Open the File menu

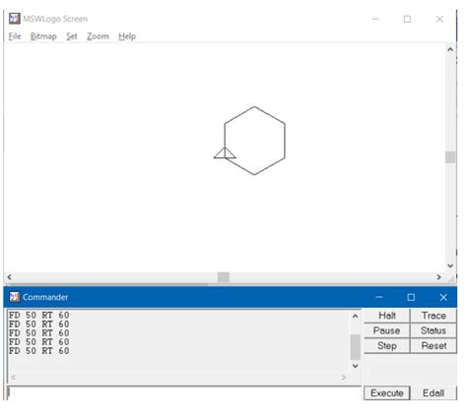(x=15, y=36)
